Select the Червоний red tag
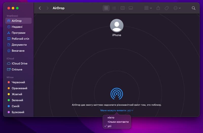The image size is (203, 133). pyautogui.click(x=19, y=82)
